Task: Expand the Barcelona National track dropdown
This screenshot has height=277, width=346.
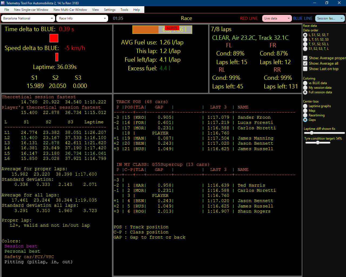Action: pos(28,18)
